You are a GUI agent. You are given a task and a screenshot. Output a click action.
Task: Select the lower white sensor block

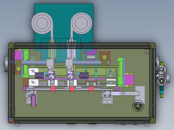coord(34,83)
